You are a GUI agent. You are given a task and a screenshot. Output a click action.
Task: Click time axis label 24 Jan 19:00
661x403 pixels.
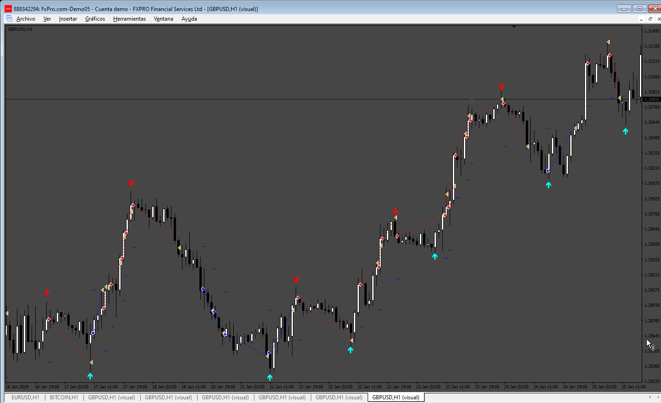click(575, 387)
